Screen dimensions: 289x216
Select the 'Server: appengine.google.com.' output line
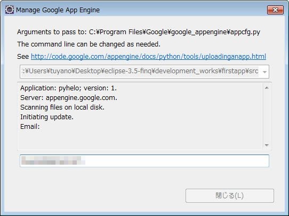(x=69, y=98)
